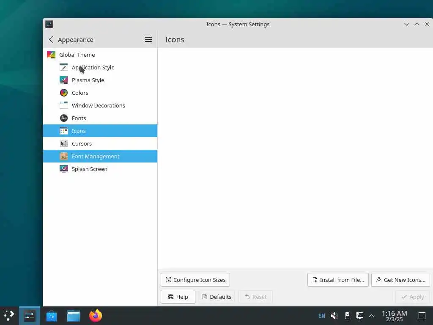Click the Colors wheel icon
Viewport: 433px width, 325px height.
[x=64, y=93]
